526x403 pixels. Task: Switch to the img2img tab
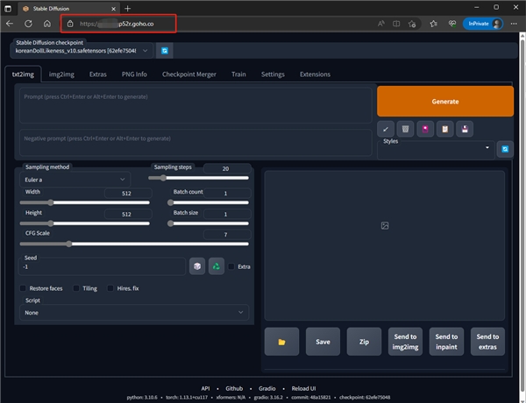click(x=61, y=74)
